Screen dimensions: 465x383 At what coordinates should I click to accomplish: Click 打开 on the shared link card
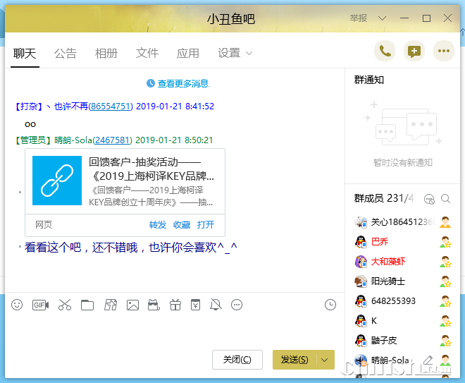coord(206,225)
